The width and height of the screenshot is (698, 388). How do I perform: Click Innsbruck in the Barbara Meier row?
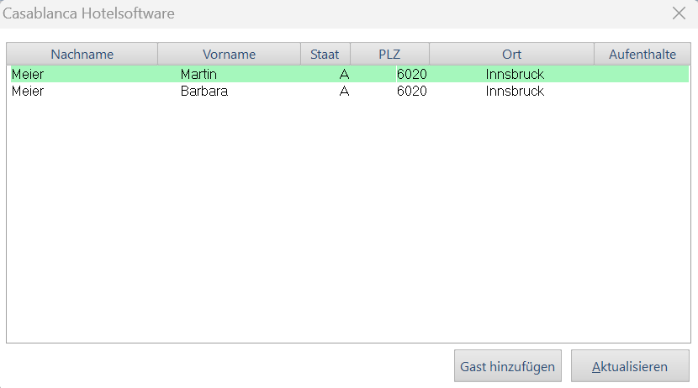(515, 91)
